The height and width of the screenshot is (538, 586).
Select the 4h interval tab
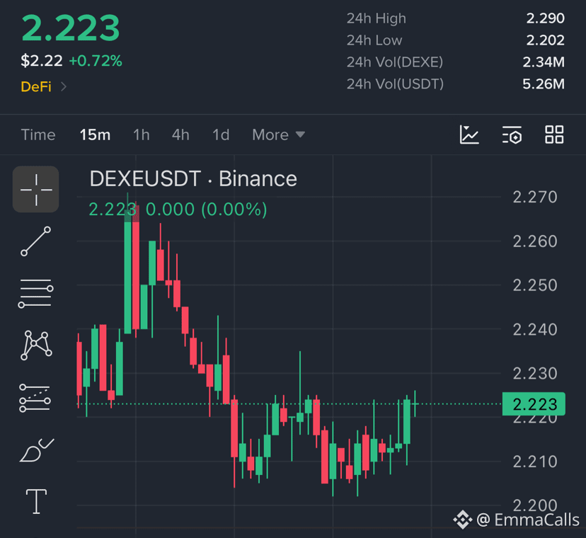180,134
